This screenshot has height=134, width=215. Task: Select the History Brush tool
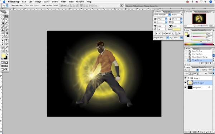tap(6, 30)
